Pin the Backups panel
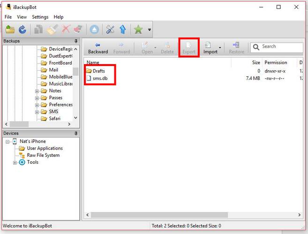This screenshot has width=308, height=234. [76, 41]
